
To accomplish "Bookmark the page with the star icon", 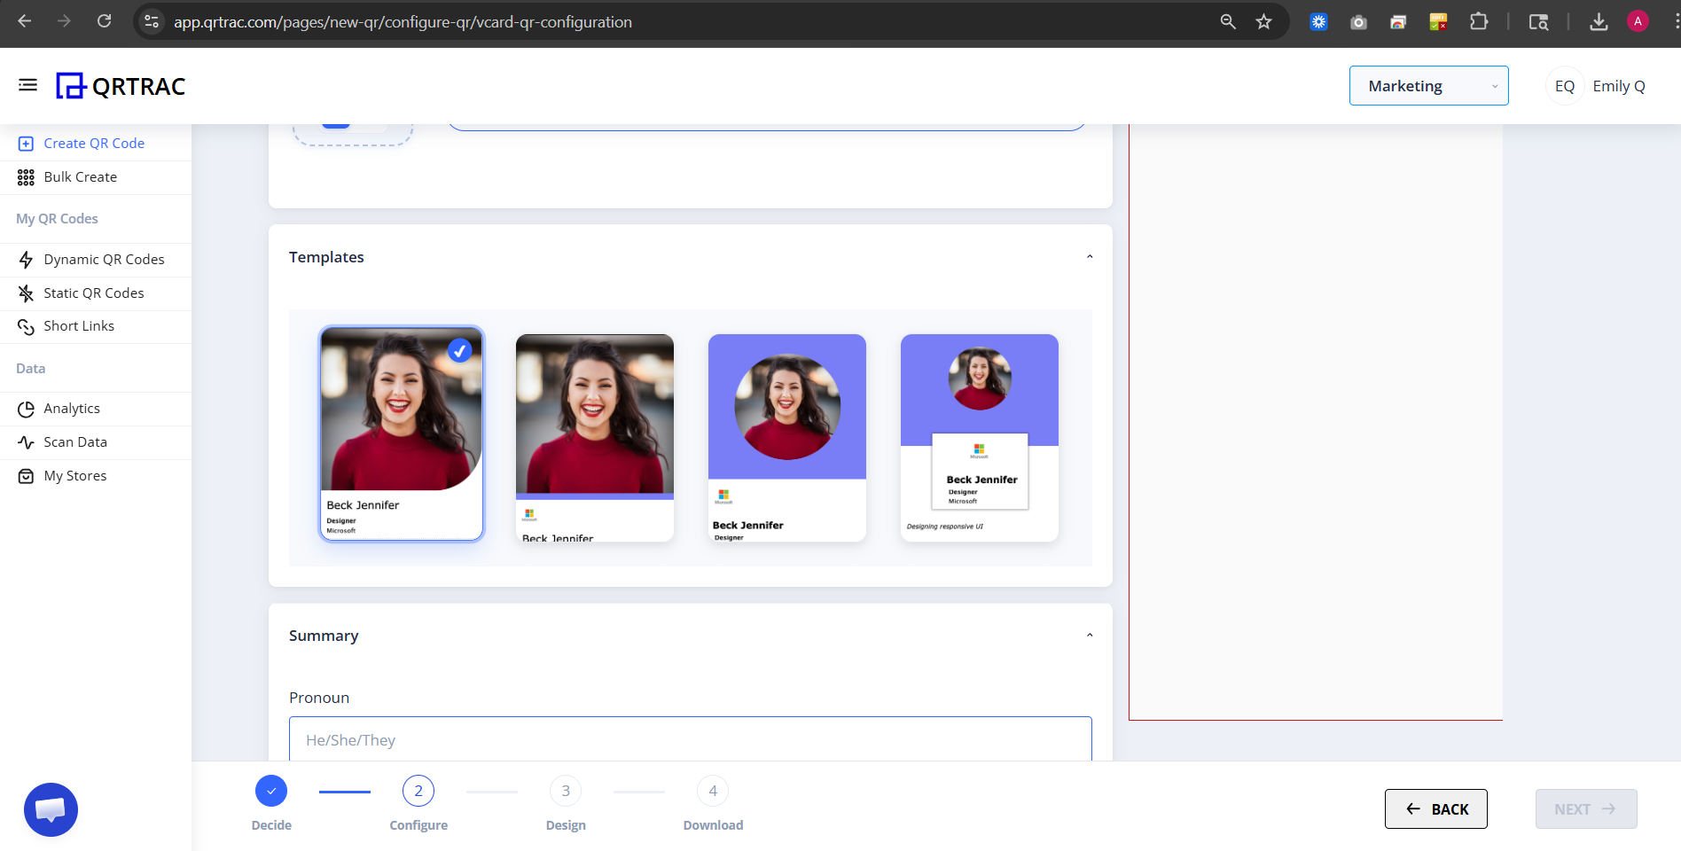I will click(x=1263, y=21).
